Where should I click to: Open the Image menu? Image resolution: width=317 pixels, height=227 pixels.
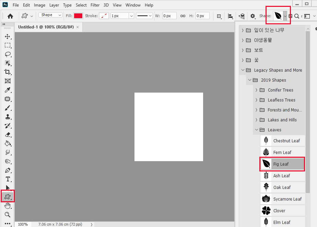[x=39, y=5]
